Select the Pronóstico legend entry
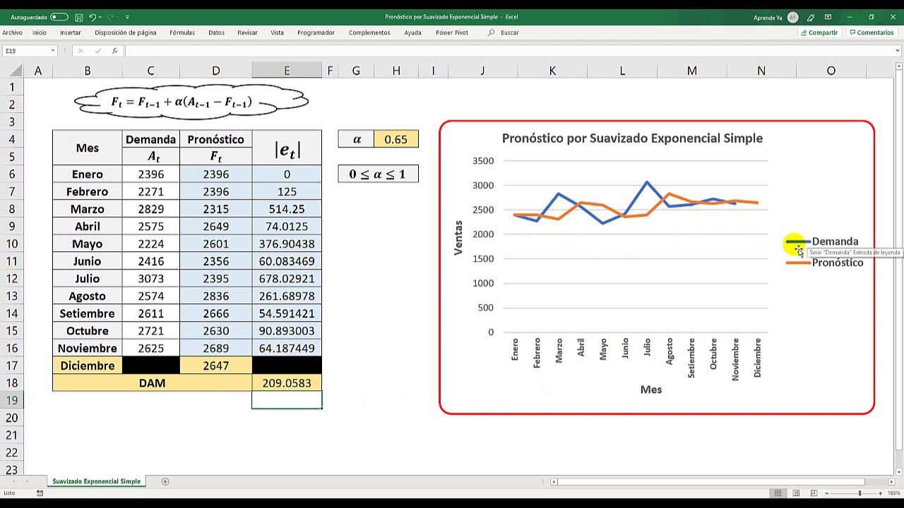This screenshot has height=508, width=904. tap(824, 262)
